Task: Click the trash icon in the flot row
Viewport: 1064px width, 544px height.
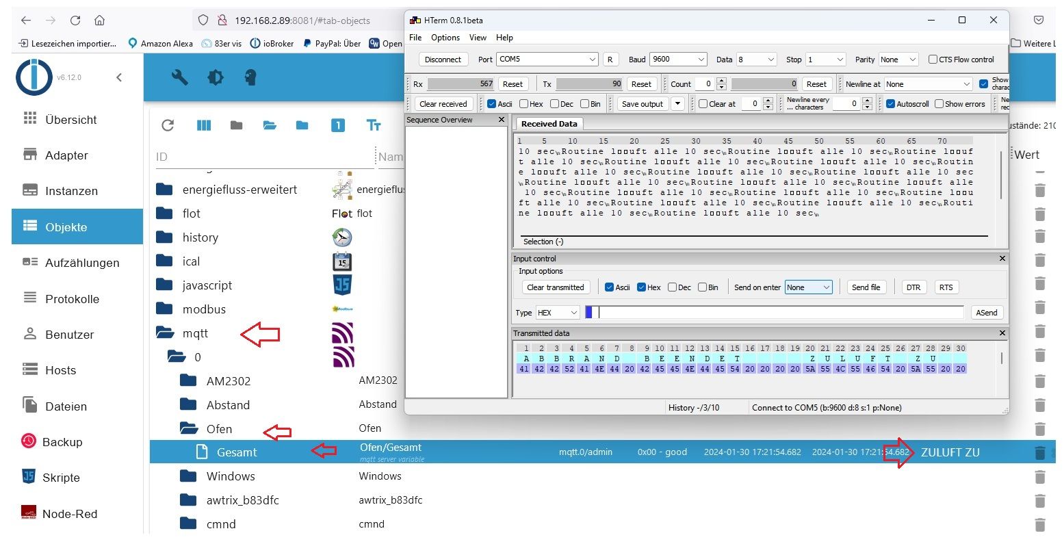Action: (x=1040, y=213)
